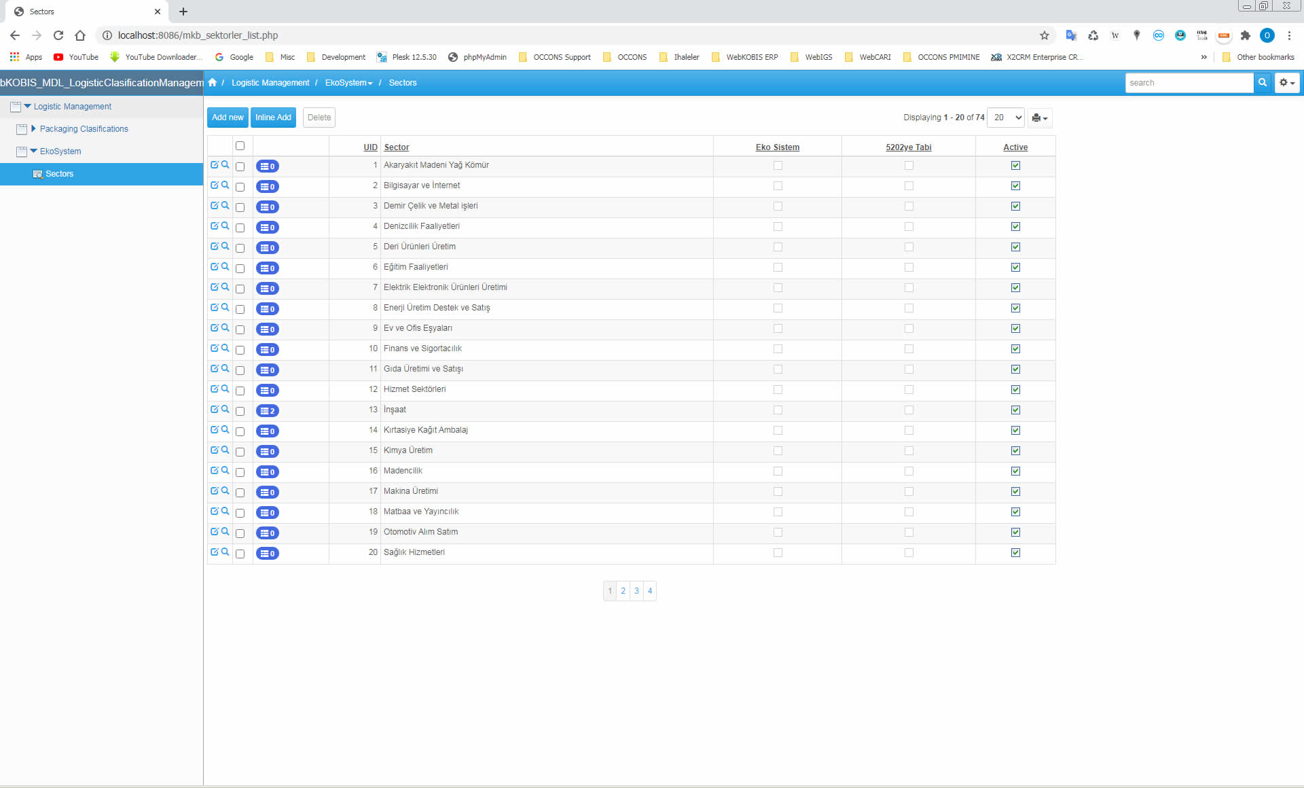This screenshot has height=788, width=1304.
Task: Select the checkbox for Denizcilik Faaliyetleri row
Action: (240, 228)
